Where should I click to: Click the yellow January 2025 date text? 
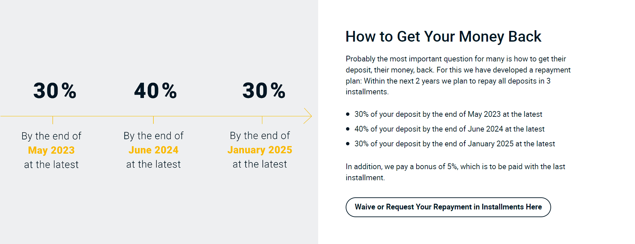click(260, 150)
